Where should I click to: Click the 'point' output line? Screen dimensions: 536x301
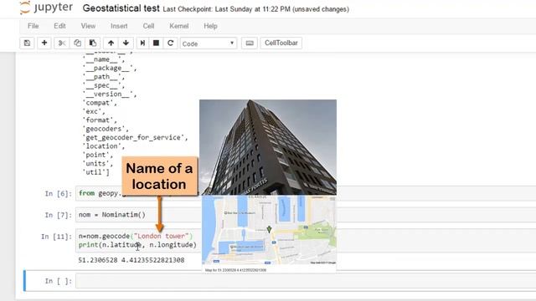pyautogui.click(x=98, y=155)
